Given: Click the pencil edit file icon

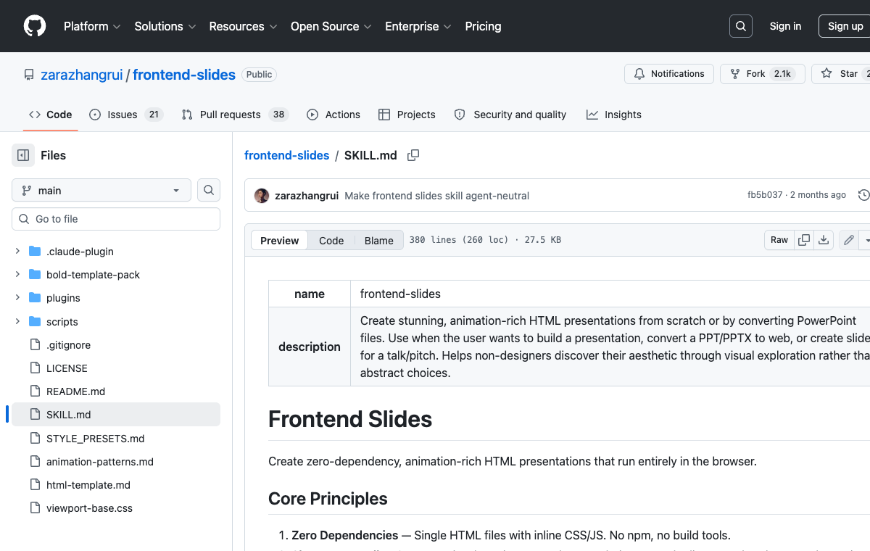Looking at the screenshot, I should click(x=848, y=240).
